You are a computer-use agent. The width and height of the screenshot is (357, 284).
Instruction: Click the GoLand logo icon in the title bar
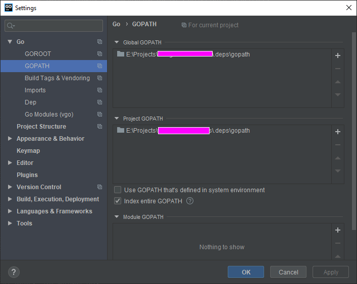tap(9, 8)
